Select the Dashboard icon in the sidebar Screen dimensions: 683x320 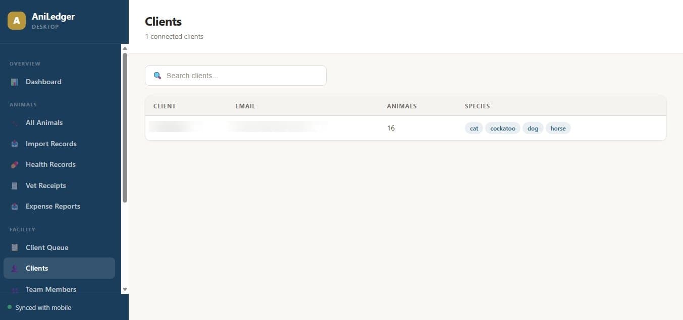[x=15, y=82]
